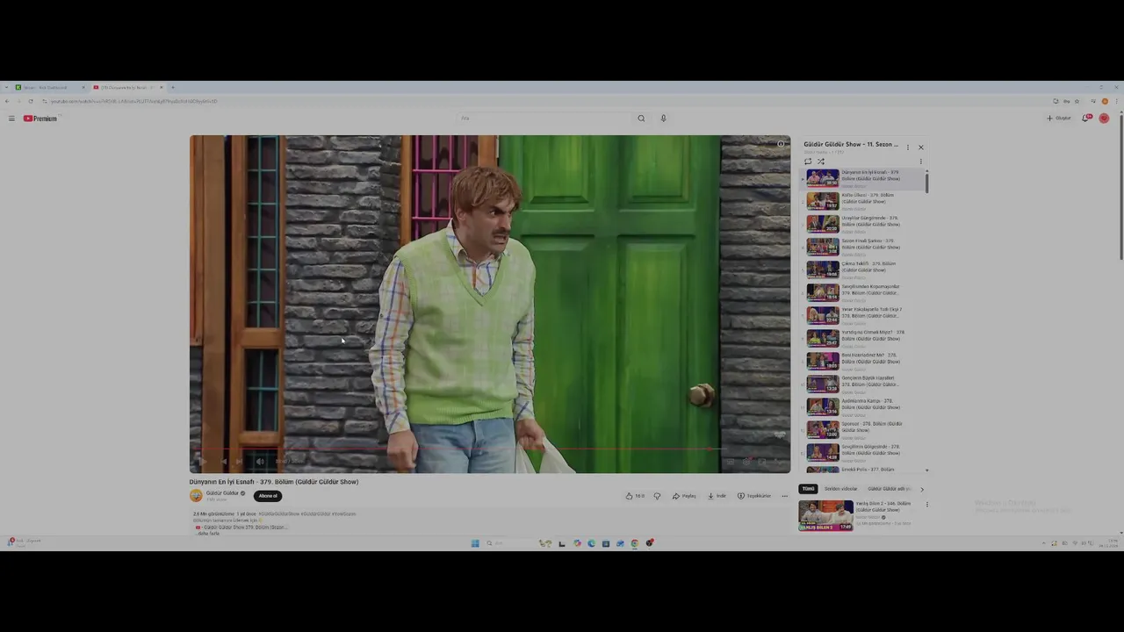Image resolution: width=1124 pixels, height=632 pixels.
Task: Download the video with İndir
Action: (717, 496)
